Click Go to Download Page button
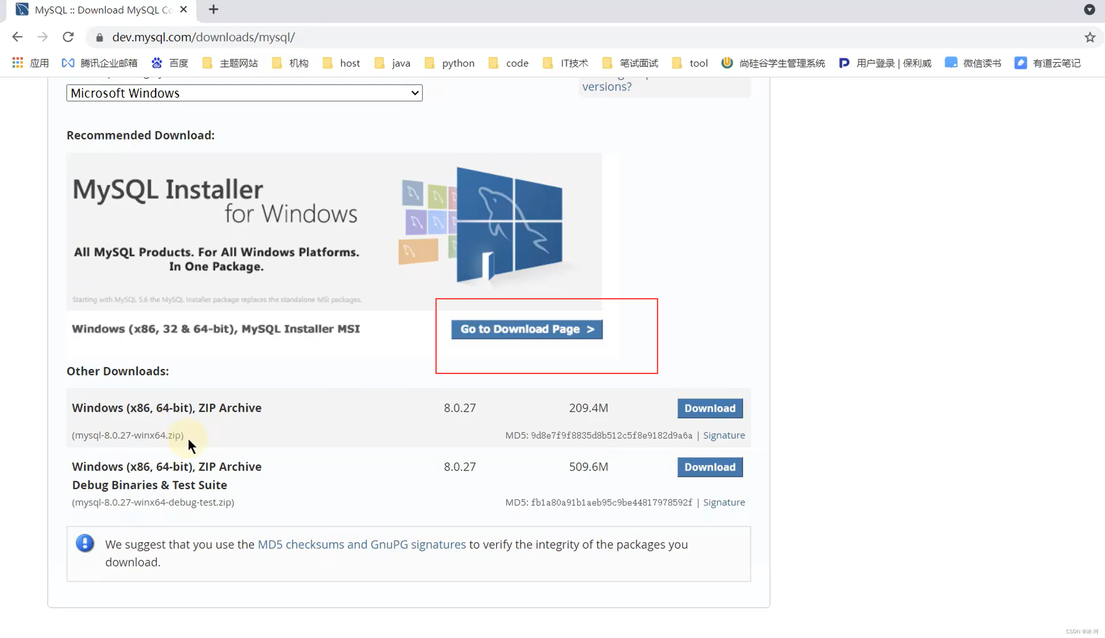This screenshot has width=1105, height=638. [527, 329]
